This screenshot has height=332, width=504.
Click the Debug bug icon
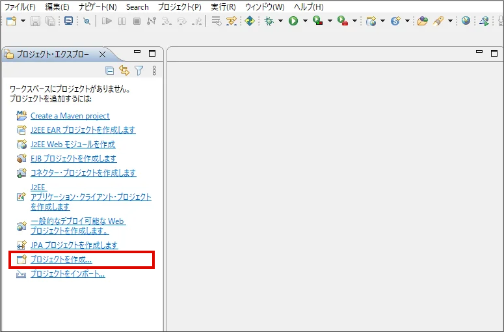(x=269, y=21)
